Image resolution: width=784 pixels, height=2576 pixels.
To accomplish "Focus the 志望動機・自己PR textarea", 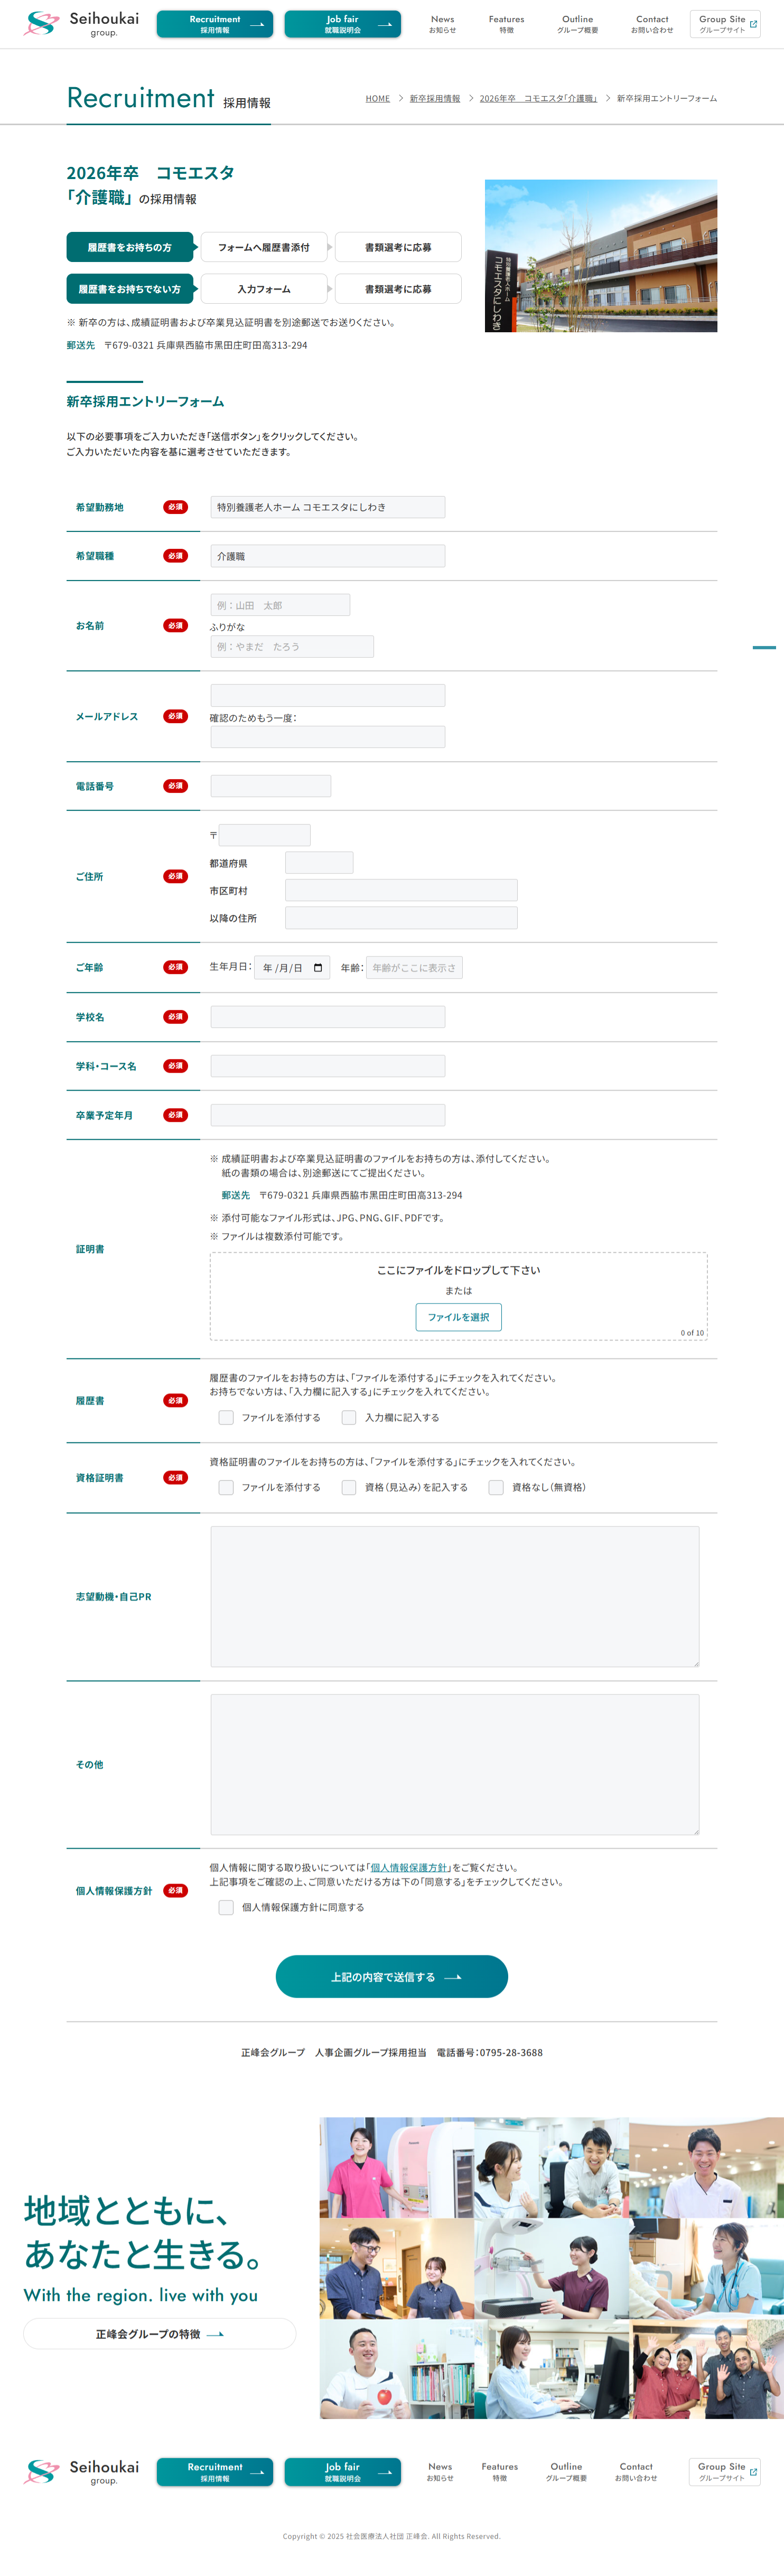I will pos(455,1597).
